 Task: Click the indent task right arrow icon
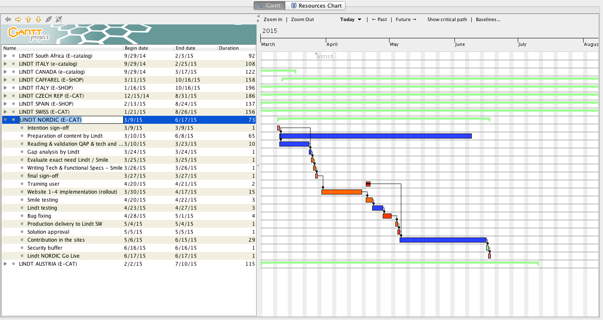point(18,19)
